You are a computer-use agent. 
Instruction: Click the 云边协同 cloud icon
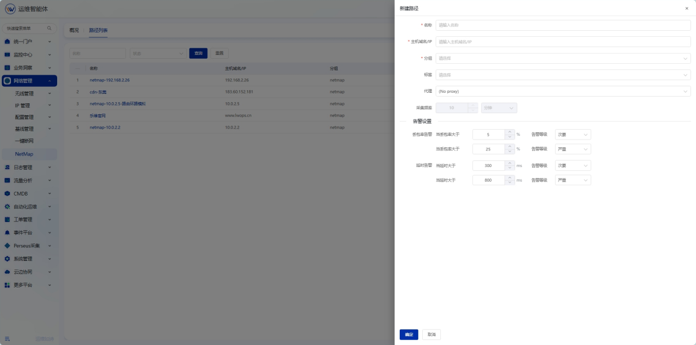click(x=7, y=272)
